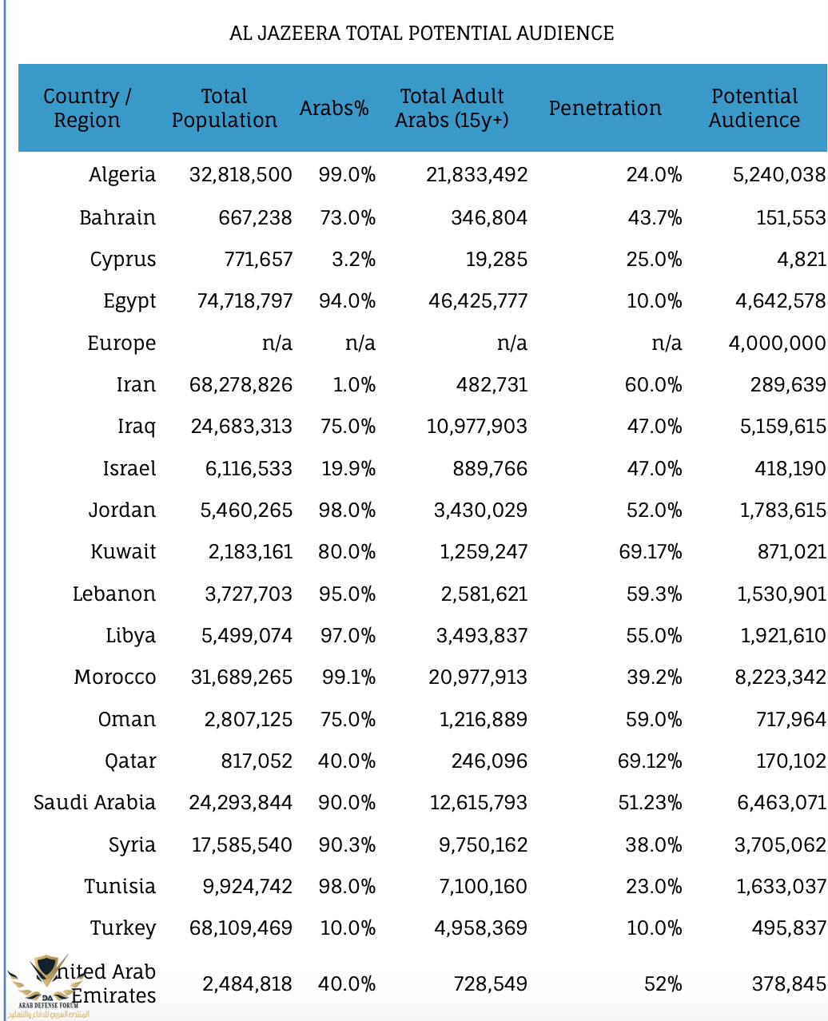Select Europe's potential audience 4,000,000
This screenshot has height=1021, width=828.
777,344
